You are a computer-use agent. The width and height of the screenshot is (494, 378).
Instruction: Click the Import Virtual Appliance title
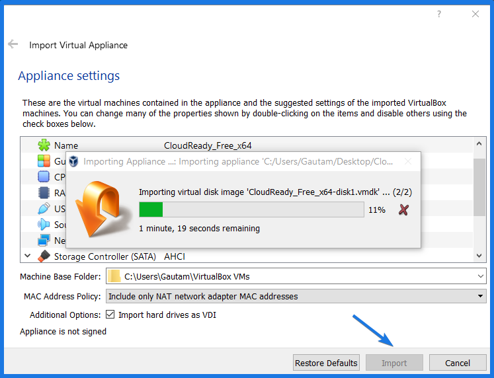[79, 46]
